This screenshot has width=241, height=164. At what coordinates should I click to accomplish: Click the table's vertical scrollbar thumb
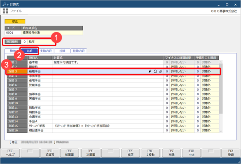pyautogui.click(x=221, y=88)
